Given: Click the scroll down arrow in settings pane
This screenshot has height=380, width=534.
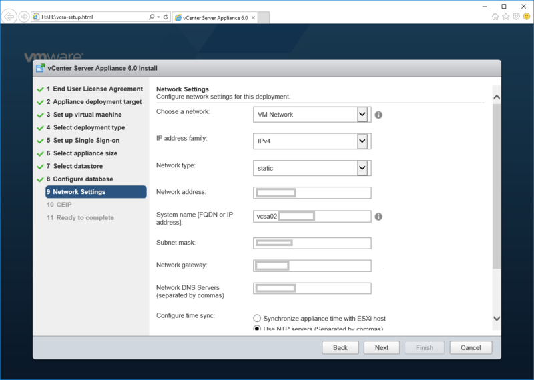Looking at the screenshot, I should pyautogui.click(x=497, y=319).
